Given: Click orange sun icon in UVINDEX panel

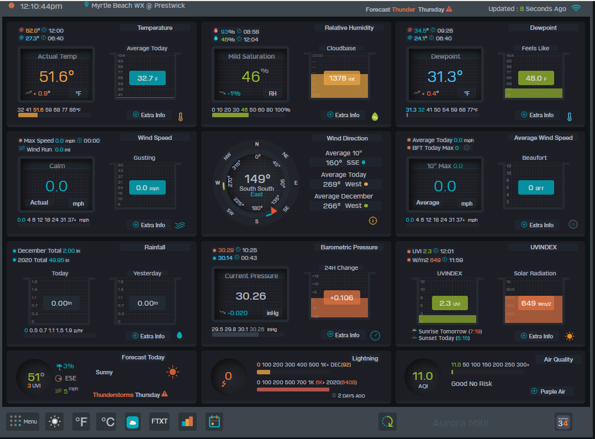Looking at the screenshot, I should pos(570,336).
